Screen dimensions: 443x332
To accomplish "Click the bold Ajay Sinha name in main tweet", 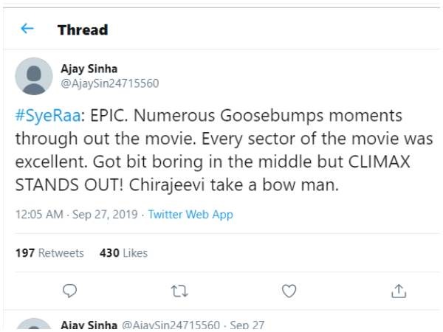I will [89, 69].
